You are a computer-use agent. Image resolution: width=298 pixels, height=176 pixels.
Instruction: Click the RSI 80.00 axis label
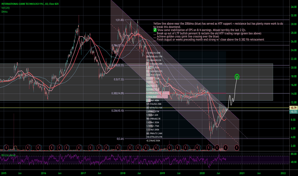(x=294, y=154)
